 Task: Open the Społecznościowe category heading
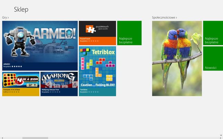point(164,18)
